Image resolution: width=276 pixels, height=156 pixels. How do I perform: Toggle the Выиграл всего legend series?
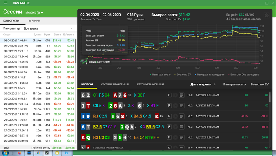tap(160, 74)
